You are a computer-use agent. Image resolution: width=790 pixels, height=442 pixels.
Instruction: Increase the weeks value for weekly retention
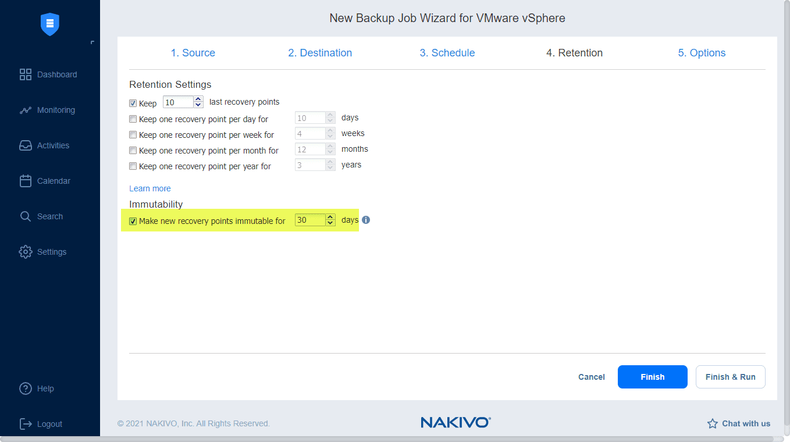330,130
